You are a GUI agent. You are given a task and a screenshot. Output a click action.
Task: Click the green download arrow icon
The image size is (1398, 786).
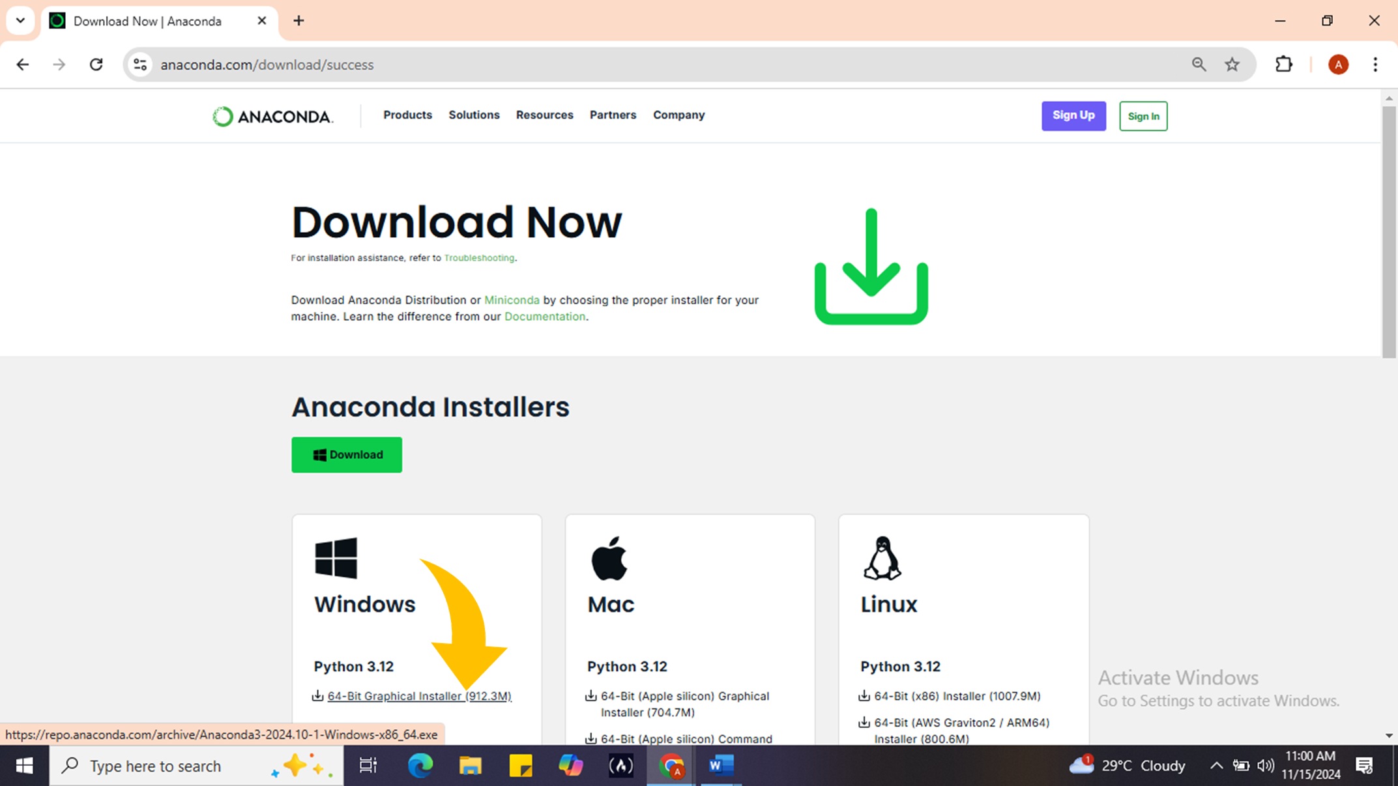pyautogui.click(x=871, y=266)
